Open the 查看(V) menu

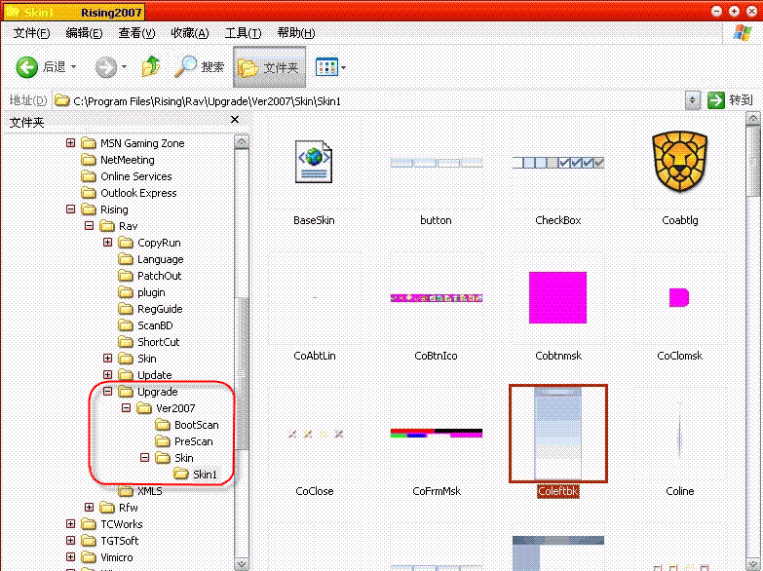tap(136, 33)
